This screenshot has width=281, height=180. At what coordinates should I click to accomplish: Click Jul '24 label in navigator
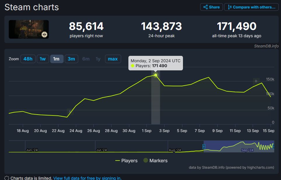point(102,150)
